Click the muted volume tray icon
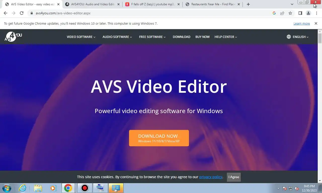322x193 pixels. coord(297,188)
